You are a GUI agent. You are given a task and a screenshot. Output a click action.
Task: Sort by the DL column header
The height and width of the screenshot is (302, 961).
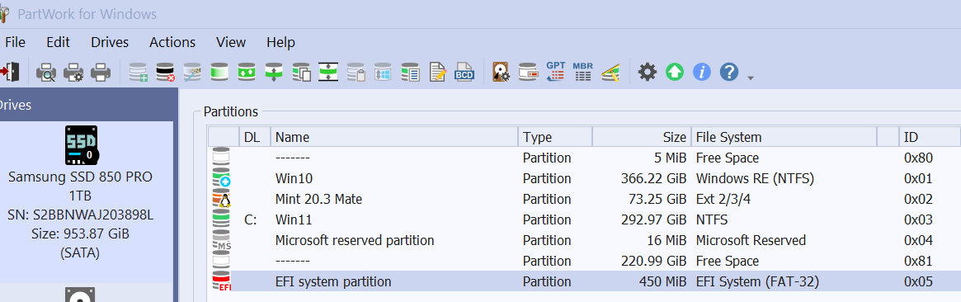pyautogui.click(x=254, y=137)
